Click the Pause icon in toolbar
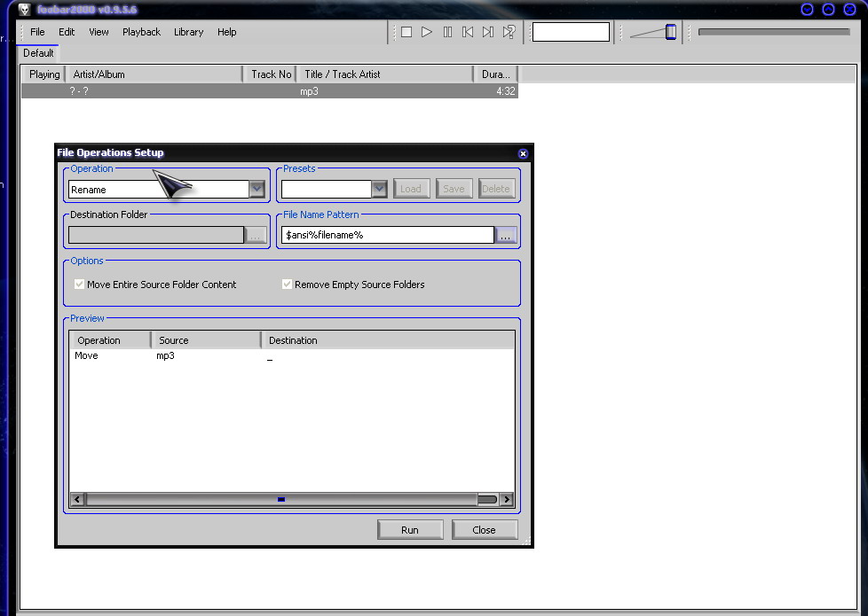The width and height of the screenshot is (868, 616). [447, 32]
